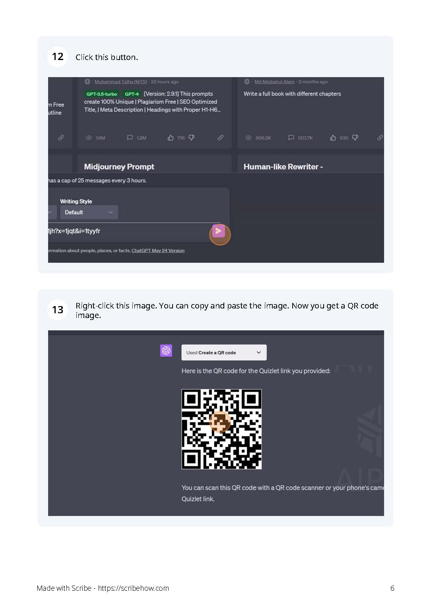Click thumbs up next to 630

(x=333, y=138)
